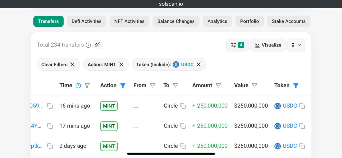Open the active Token column filter funnel
Image resolution: width=342 pixels, height=158 pixels.
point(296,86)
